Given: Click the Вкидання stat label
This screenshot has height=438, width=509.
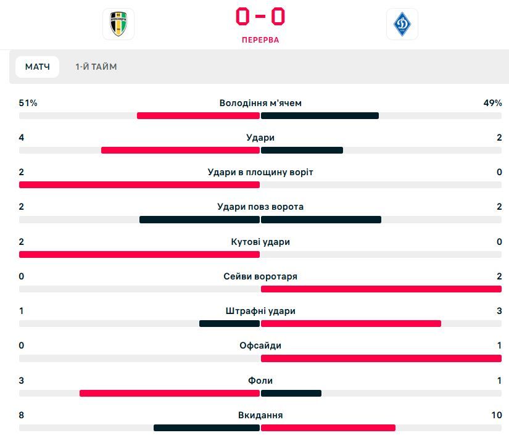Looking at the screenshot, I should (x=260, y=415).
